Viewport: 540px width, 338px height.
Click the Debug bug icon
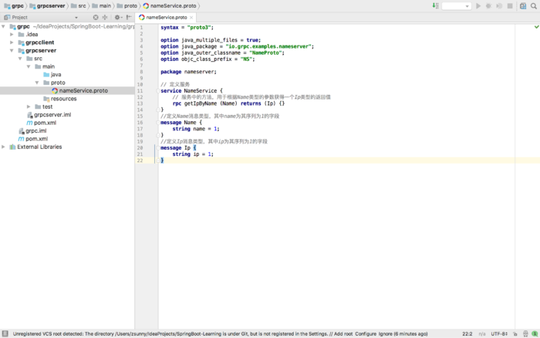(x=488, y=5)
